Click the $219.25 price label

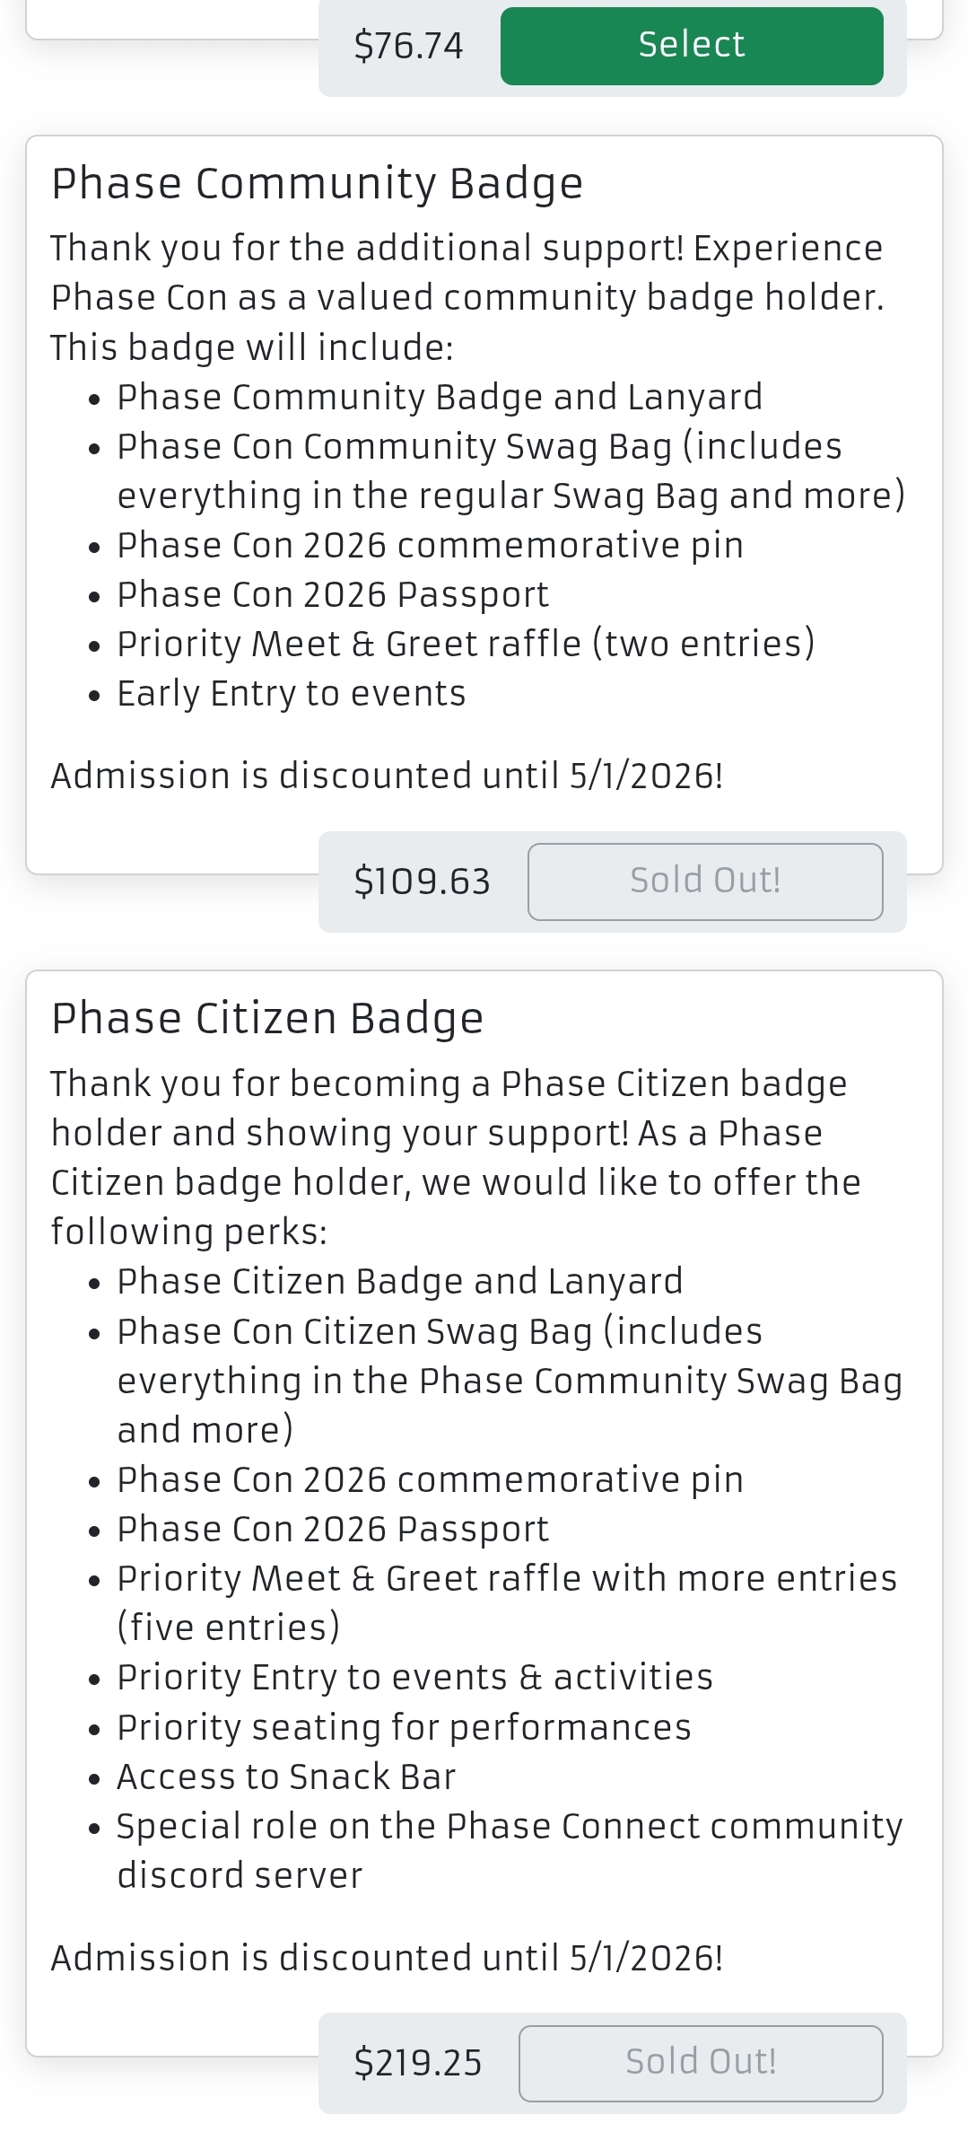click(418, 2063)
